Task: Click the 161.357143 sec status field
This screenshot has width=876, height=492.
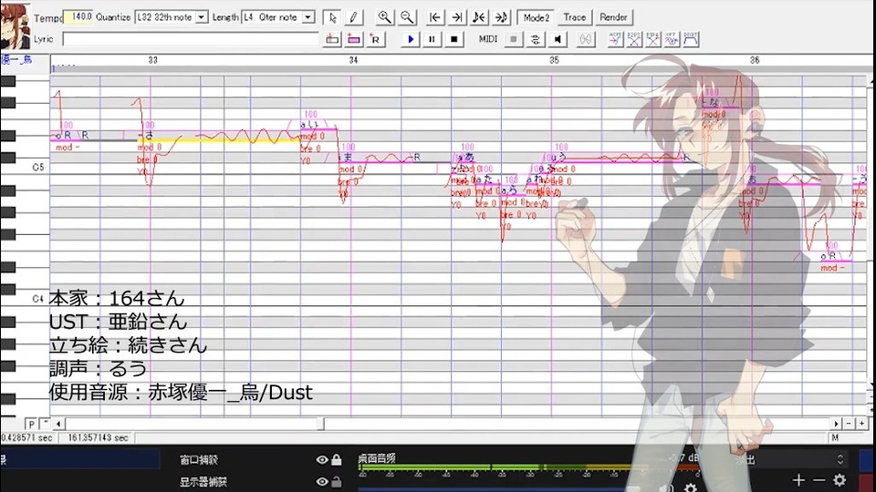Action: tap(98, 438)
